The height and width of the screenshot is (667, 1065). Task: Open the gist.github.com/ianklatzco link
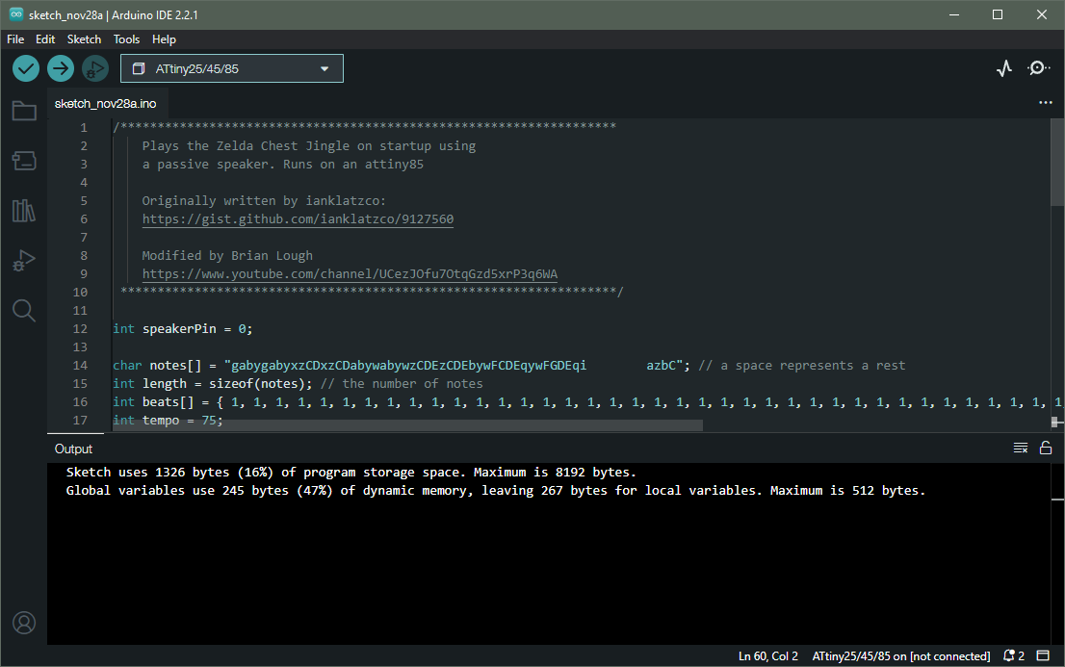pos(298,219)
